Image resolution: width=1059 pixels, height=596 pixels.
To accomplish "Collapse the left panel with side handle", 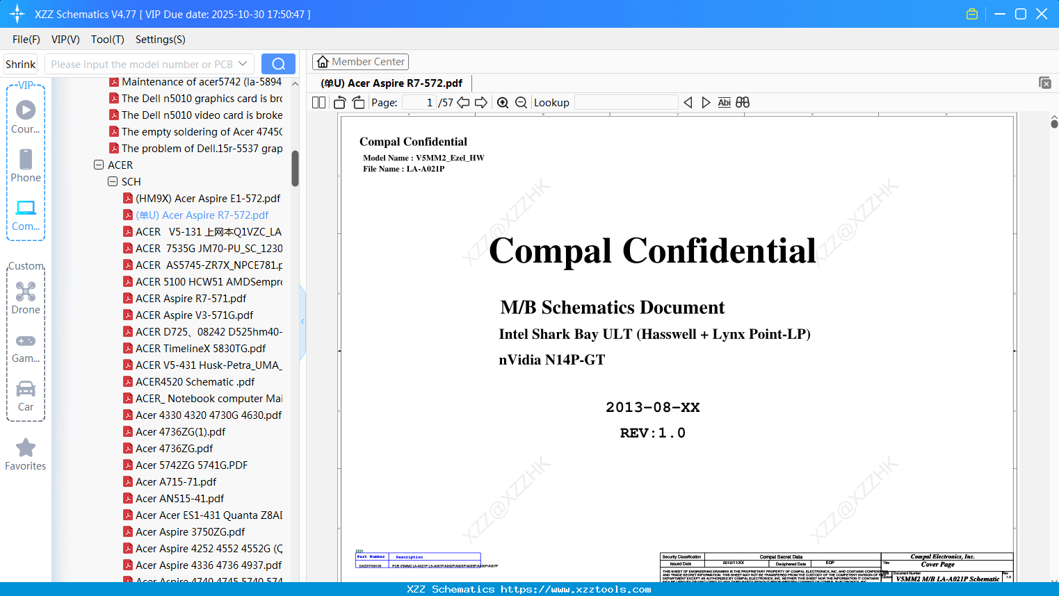I will (302, 321).
